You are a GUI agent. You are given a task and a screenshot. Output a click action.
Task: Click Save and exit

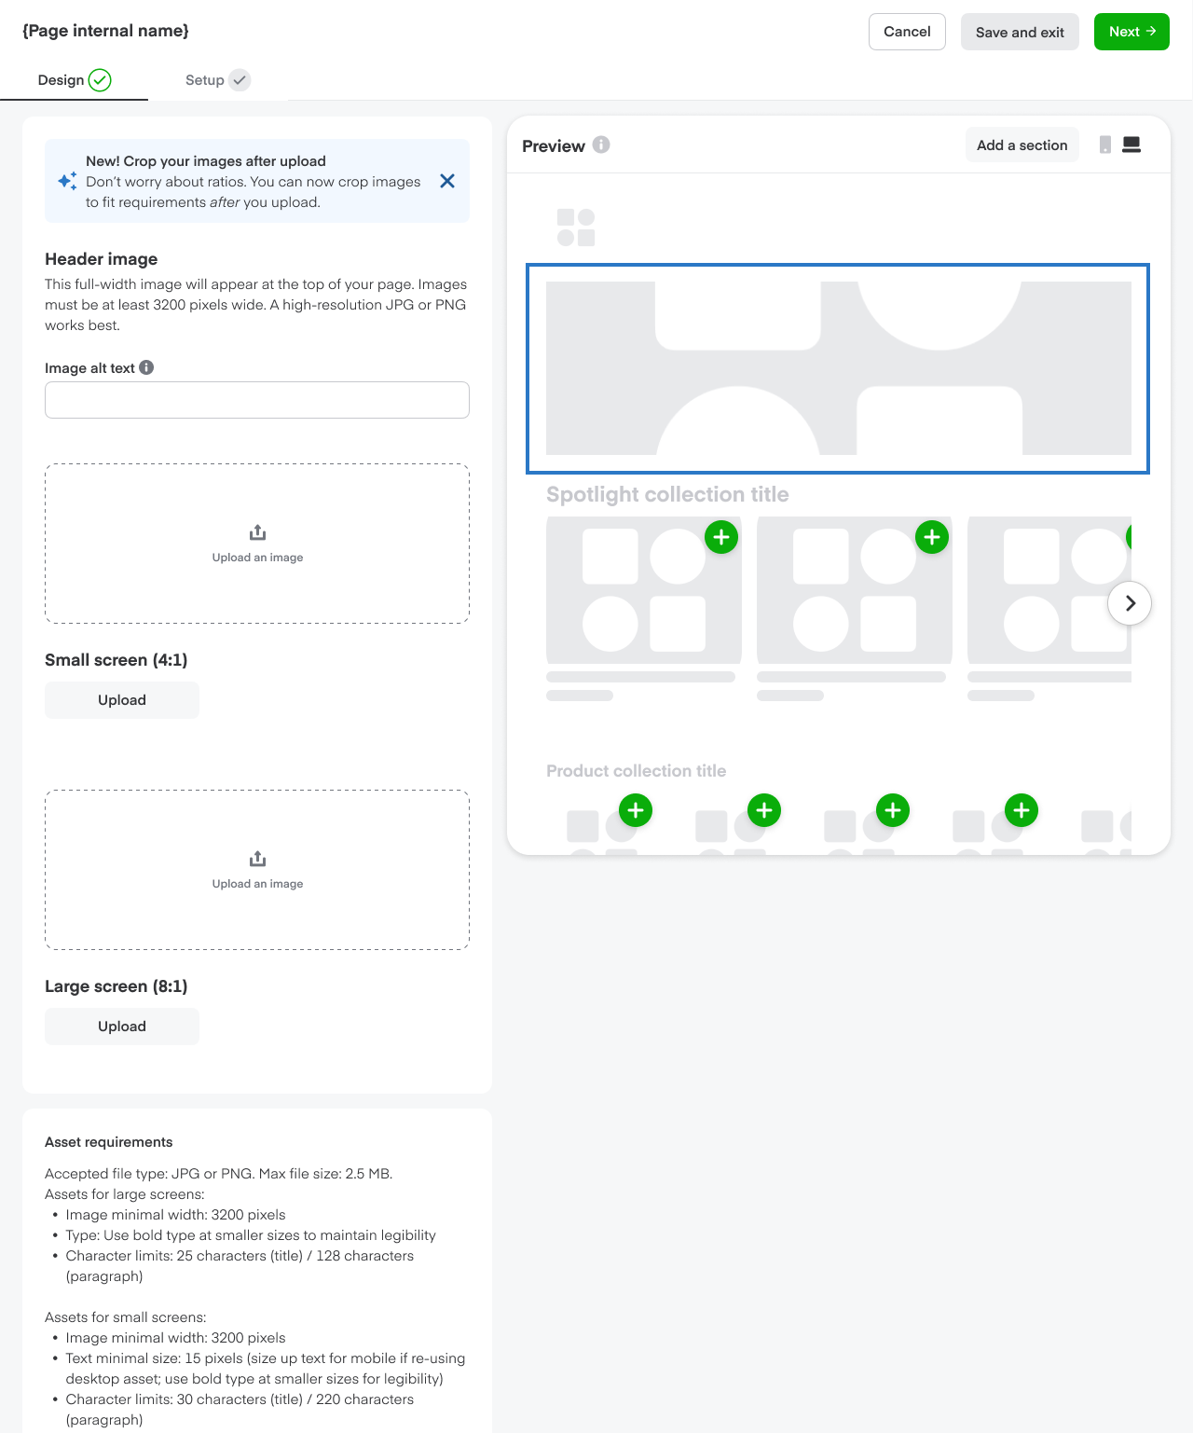point(1019,31)
